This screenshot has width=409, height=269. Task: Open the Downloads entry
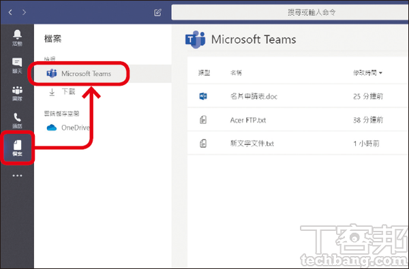(x=62, y=92)
